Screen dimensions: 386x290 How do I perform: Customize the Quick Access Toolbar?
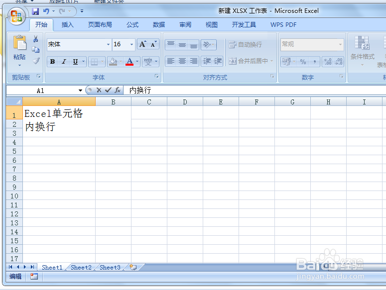click(82, 11)
